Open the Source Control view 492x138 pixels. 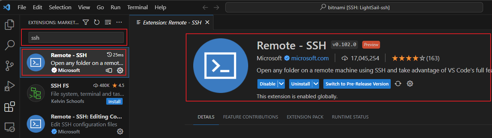(10, 65)
